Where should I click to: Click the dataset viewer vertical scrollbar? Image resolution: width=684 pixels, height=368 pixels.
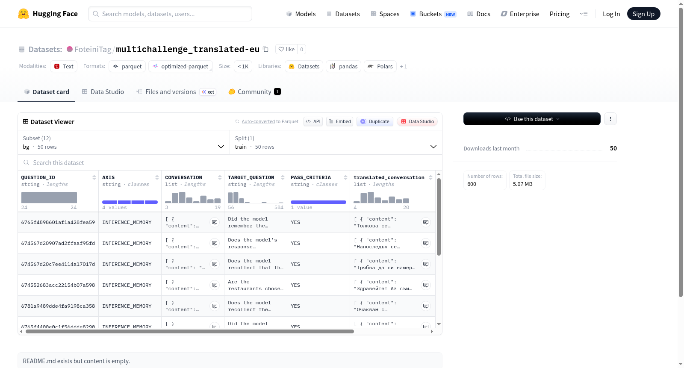point(439,217)
